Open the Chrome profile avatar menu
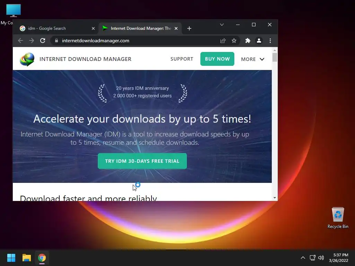The height and width of the screenshot is (266, 355). tap(259, 41)
